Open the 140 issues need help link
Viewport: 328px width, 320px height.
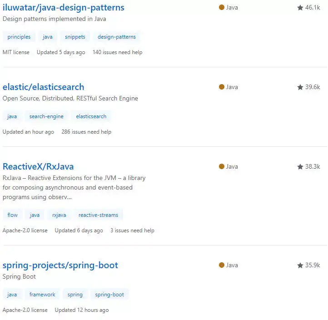click(x=118, y=52)
